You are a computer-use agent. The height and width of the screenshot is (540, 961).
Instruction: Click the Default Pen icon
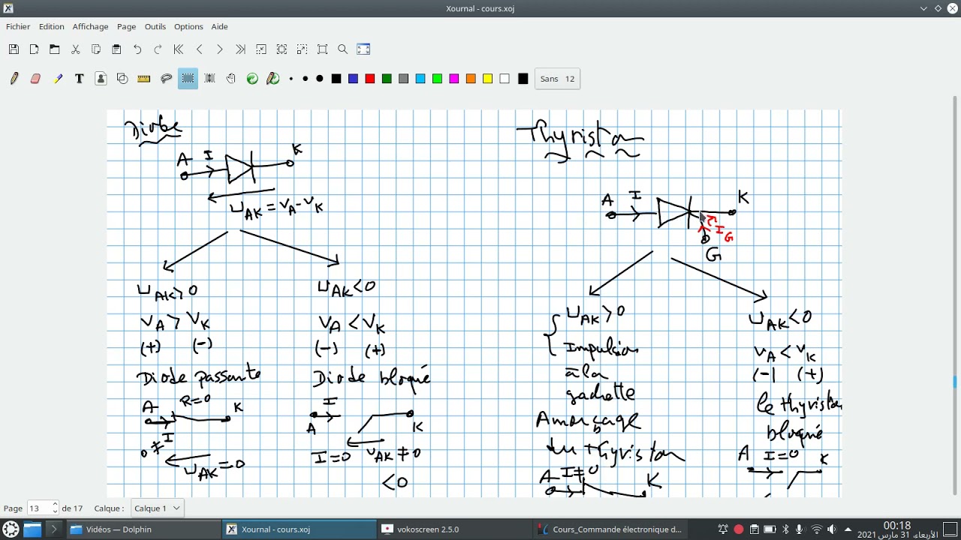(x=273, y=79)
